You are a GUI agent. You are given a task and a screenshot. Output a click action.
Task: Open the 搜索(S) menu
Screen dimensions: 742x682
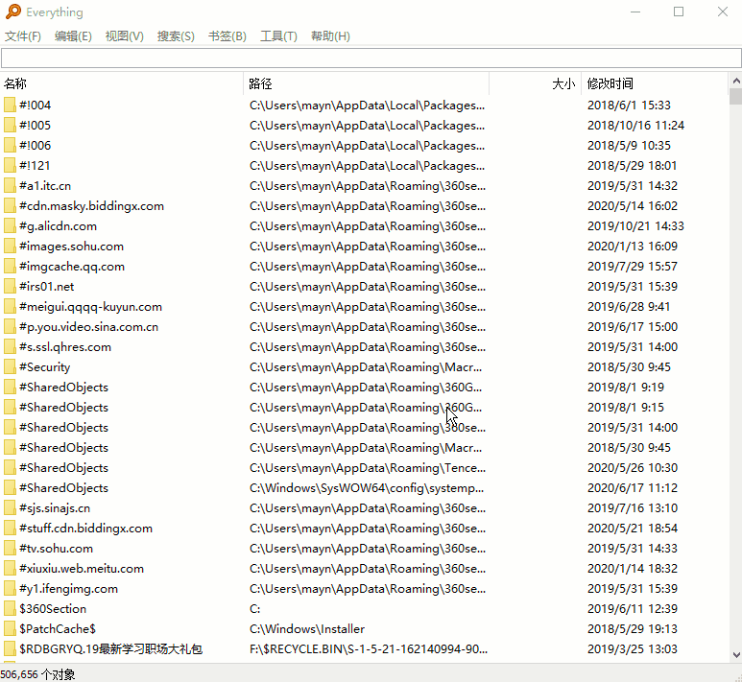pyautogui.click(x=176, y=36)
